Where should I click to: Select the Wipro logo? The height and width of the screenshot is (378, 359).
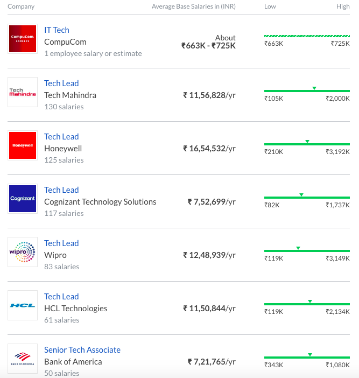pos(23,252)
